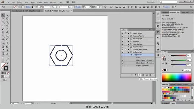Collapse the LiveSpirograph folder set
Viewport: 194px width, 109px height.
(128, 52)
